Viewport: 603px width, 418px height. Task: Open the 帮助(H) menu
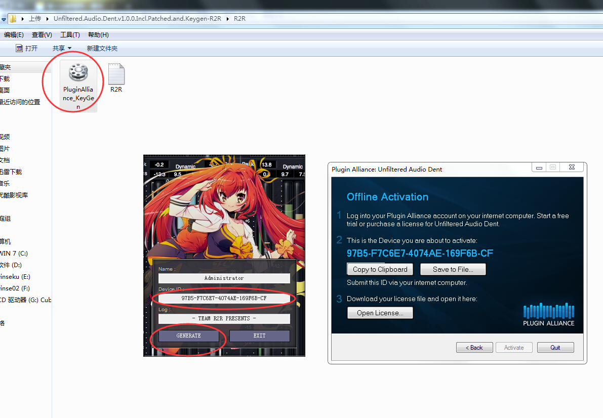[98, 34]
